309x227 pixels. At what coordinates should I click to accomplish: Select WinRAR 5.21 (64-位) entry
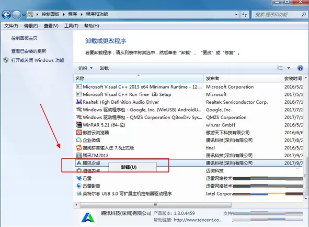coord(104,125)
